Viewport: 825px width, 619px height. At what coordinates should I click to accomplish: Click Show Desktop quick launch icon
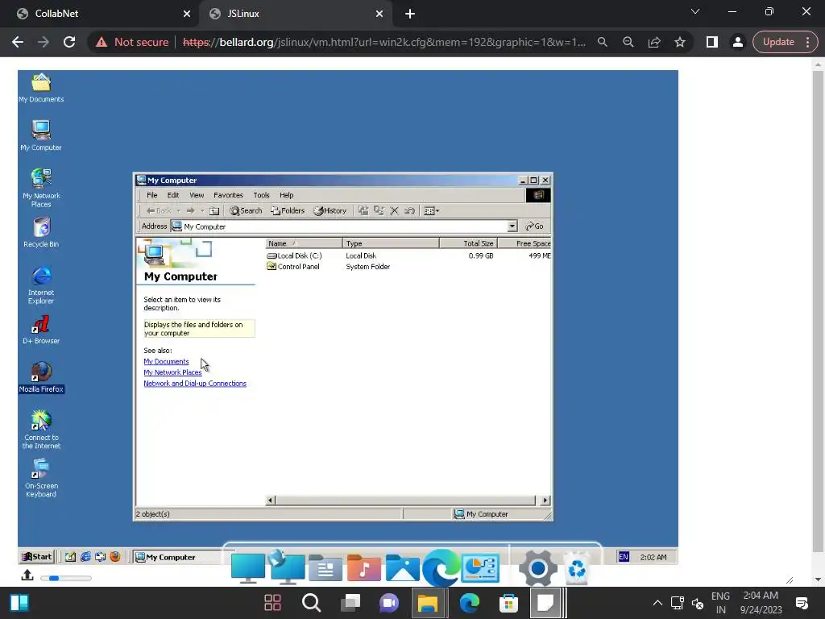click(x=71, y=557)
